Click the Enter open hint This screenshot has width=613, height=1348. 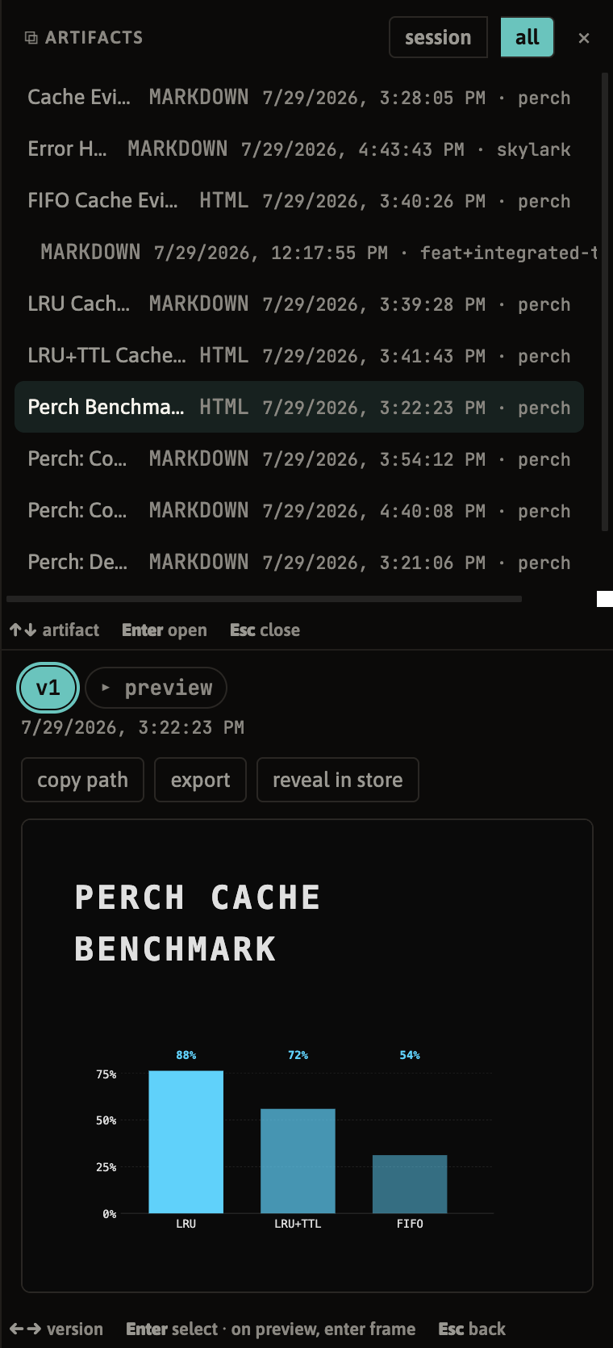click(165, 630)
